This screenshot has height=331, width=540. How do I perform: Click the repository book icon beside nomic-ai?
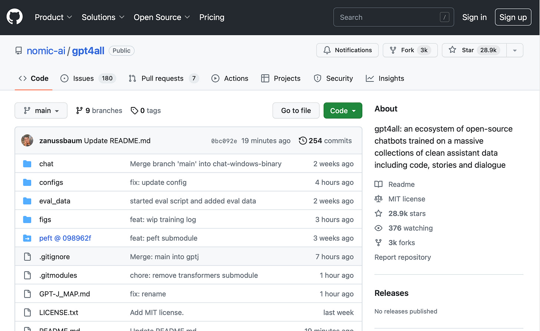tap(19, 51)
